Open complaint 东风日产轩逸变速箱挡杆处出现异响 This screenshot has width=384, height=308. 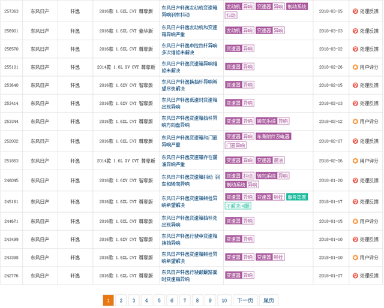(190, 221)
